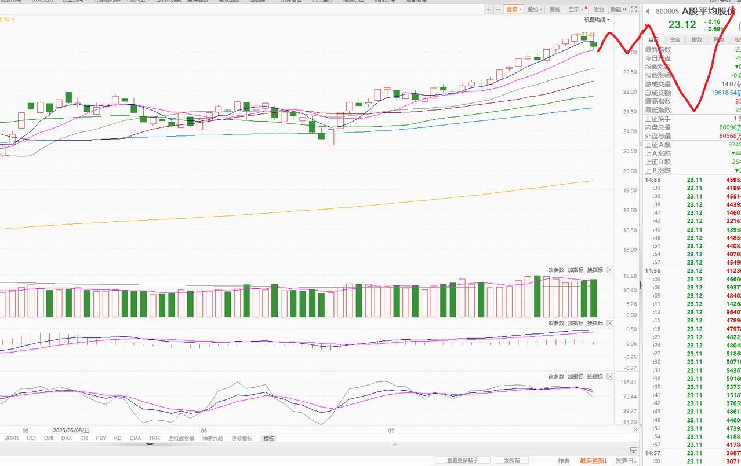Click 换指标 on the MACD panel
The width and height of the screenshot is (741, 466).
[595, 323]
